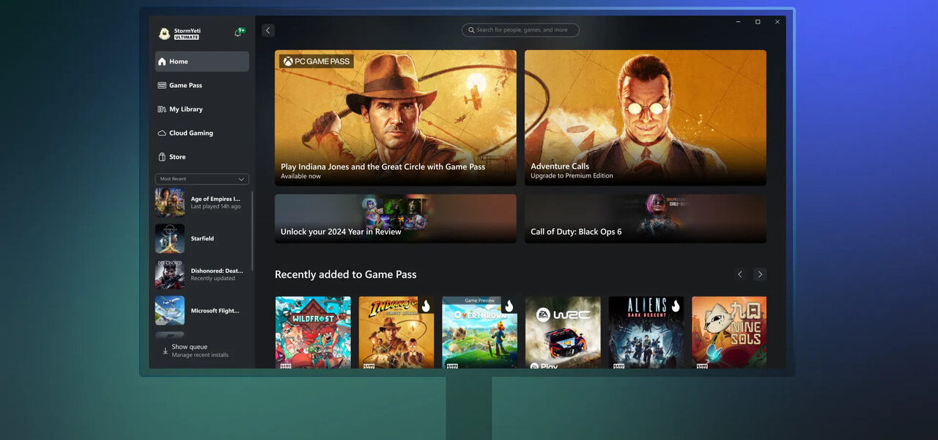Viewport: 938px width, 440px height.
Task: Click the ULTIMATE badge under StormYeti
Action: 187,37
